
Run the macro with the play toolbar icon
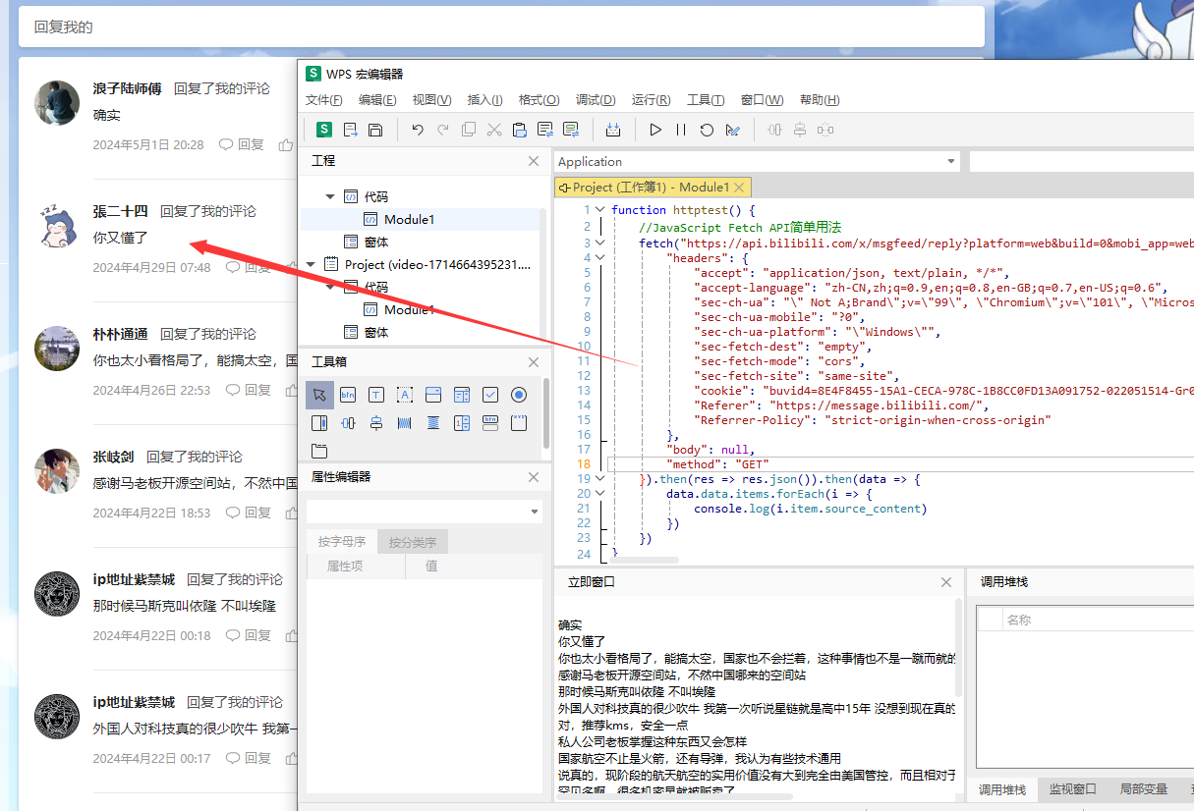[654, 129]
